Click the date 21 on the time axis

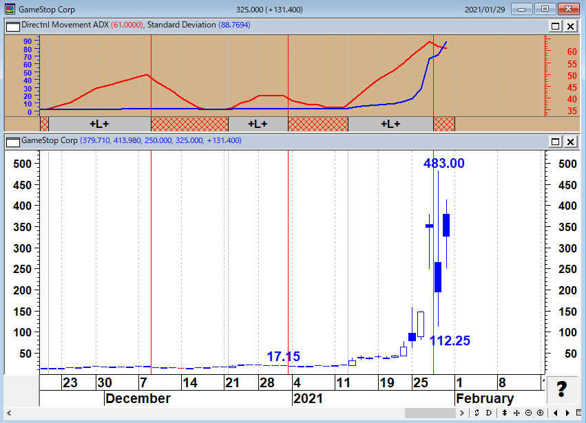pos(232,382)
